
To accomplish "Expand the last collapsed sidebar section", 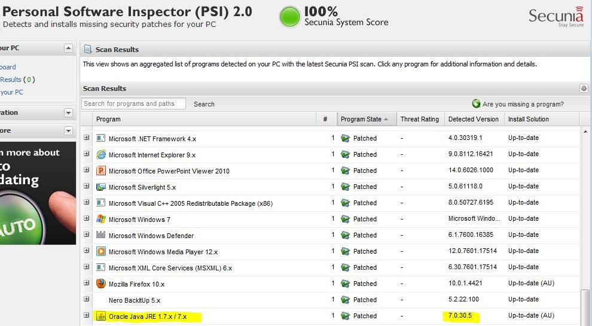I will pos(68,131).
